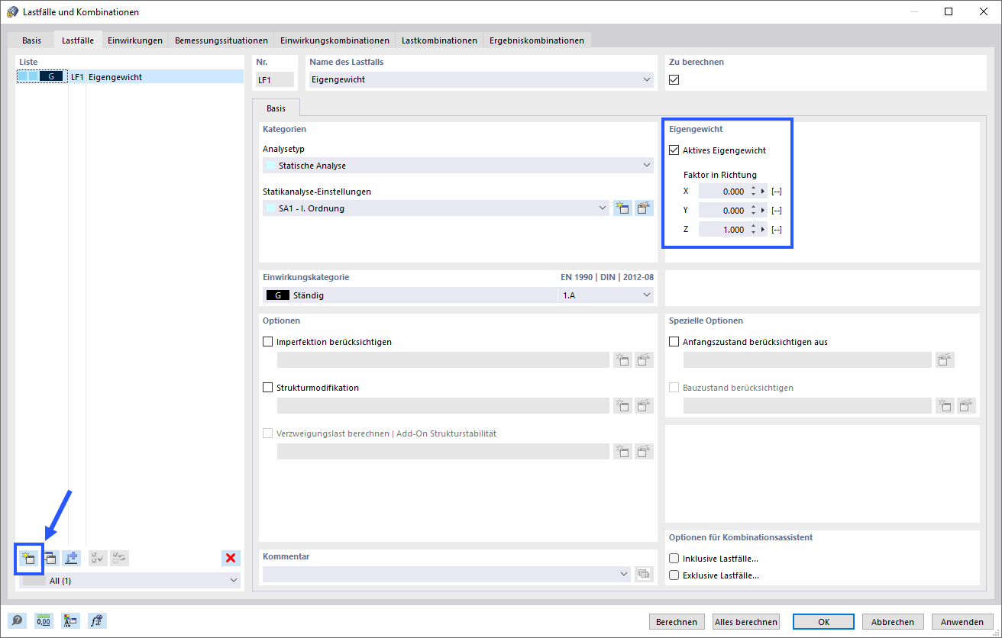
Task: Open the Bemessungssituationen tab
Action: point(221,40)
